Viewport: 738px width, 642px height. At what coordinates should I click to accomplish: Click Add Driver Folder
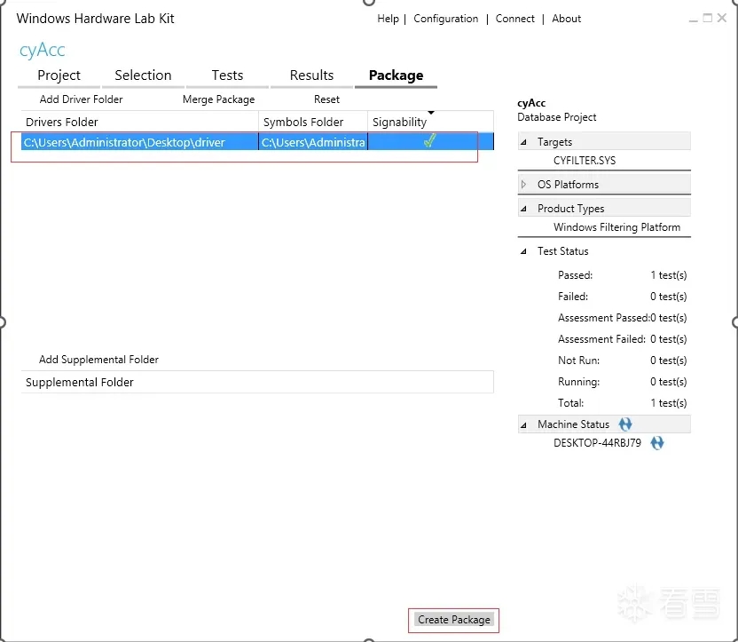click(x=82, y=99)
